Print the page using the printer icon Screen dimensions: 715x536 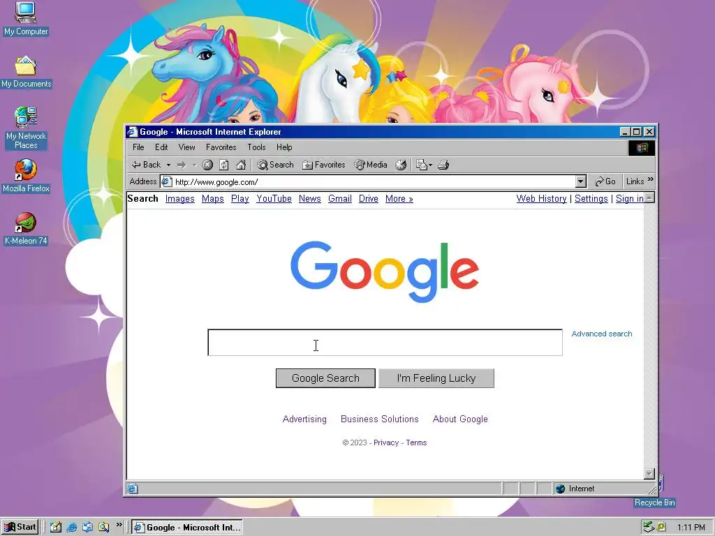click(x=443, y=165)
